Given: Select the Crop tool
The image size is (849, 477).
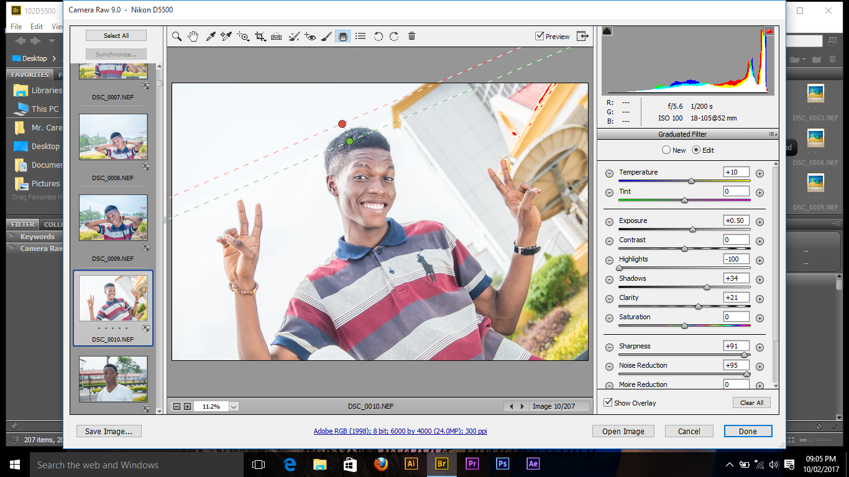Looking at the screenshot, I should coord(260,37).
